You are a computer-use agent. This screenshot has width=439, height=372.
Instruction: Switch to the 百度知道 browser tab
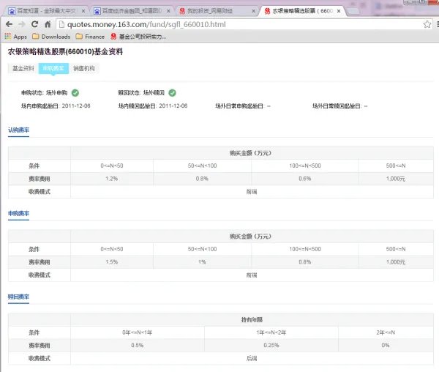coord(45,11)
